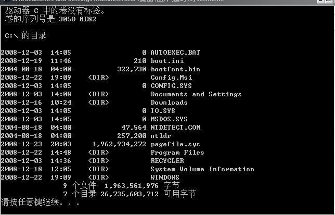Click the time 12:05
Screen dimensions: 335x215
[x=61, y=169]
